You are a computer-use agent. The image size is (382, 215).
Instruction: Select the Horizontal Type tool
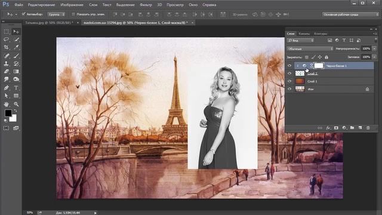click(x=16, y=88)
